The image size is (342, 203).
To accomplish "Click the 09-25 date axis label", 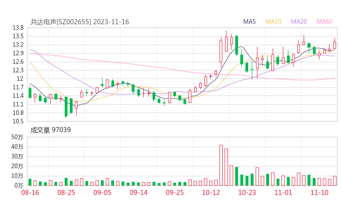I will pos(175,192).
